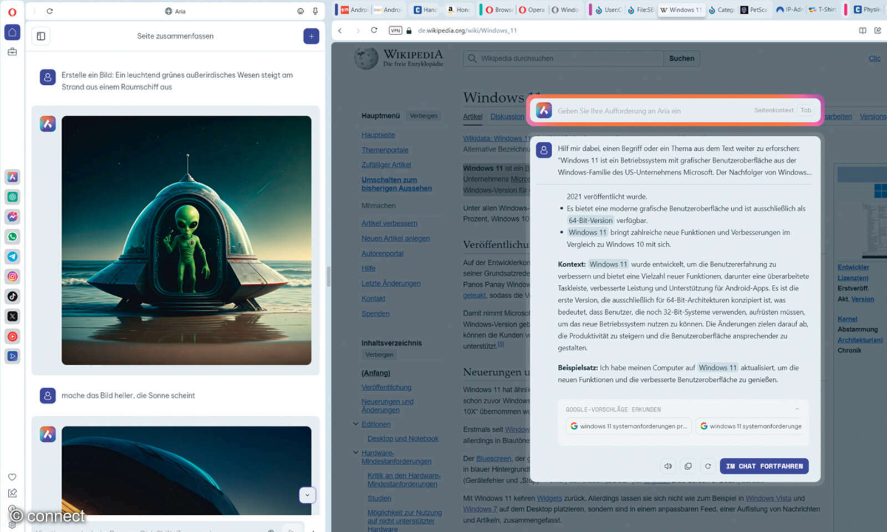Click the read-aloud speaker icon in the chat overlay
This screenshot has height=532, width=887.
(x=668, y=466)
